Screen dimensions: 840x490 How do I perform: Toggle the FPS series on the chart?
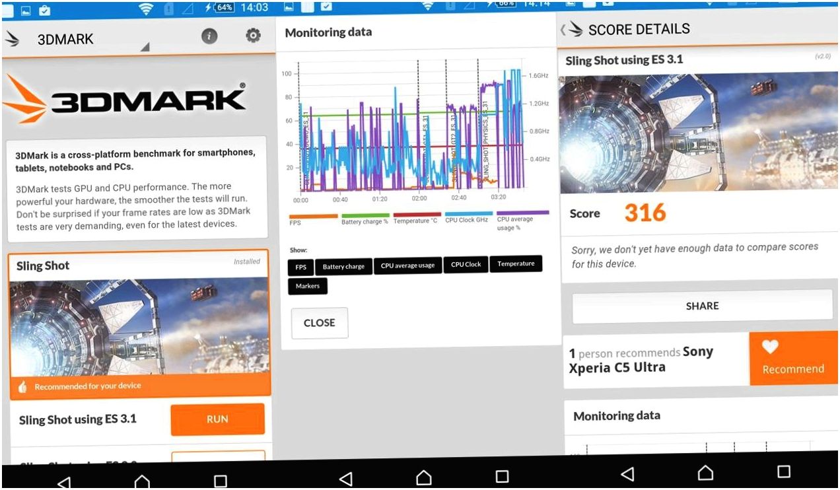pos(300,266)
